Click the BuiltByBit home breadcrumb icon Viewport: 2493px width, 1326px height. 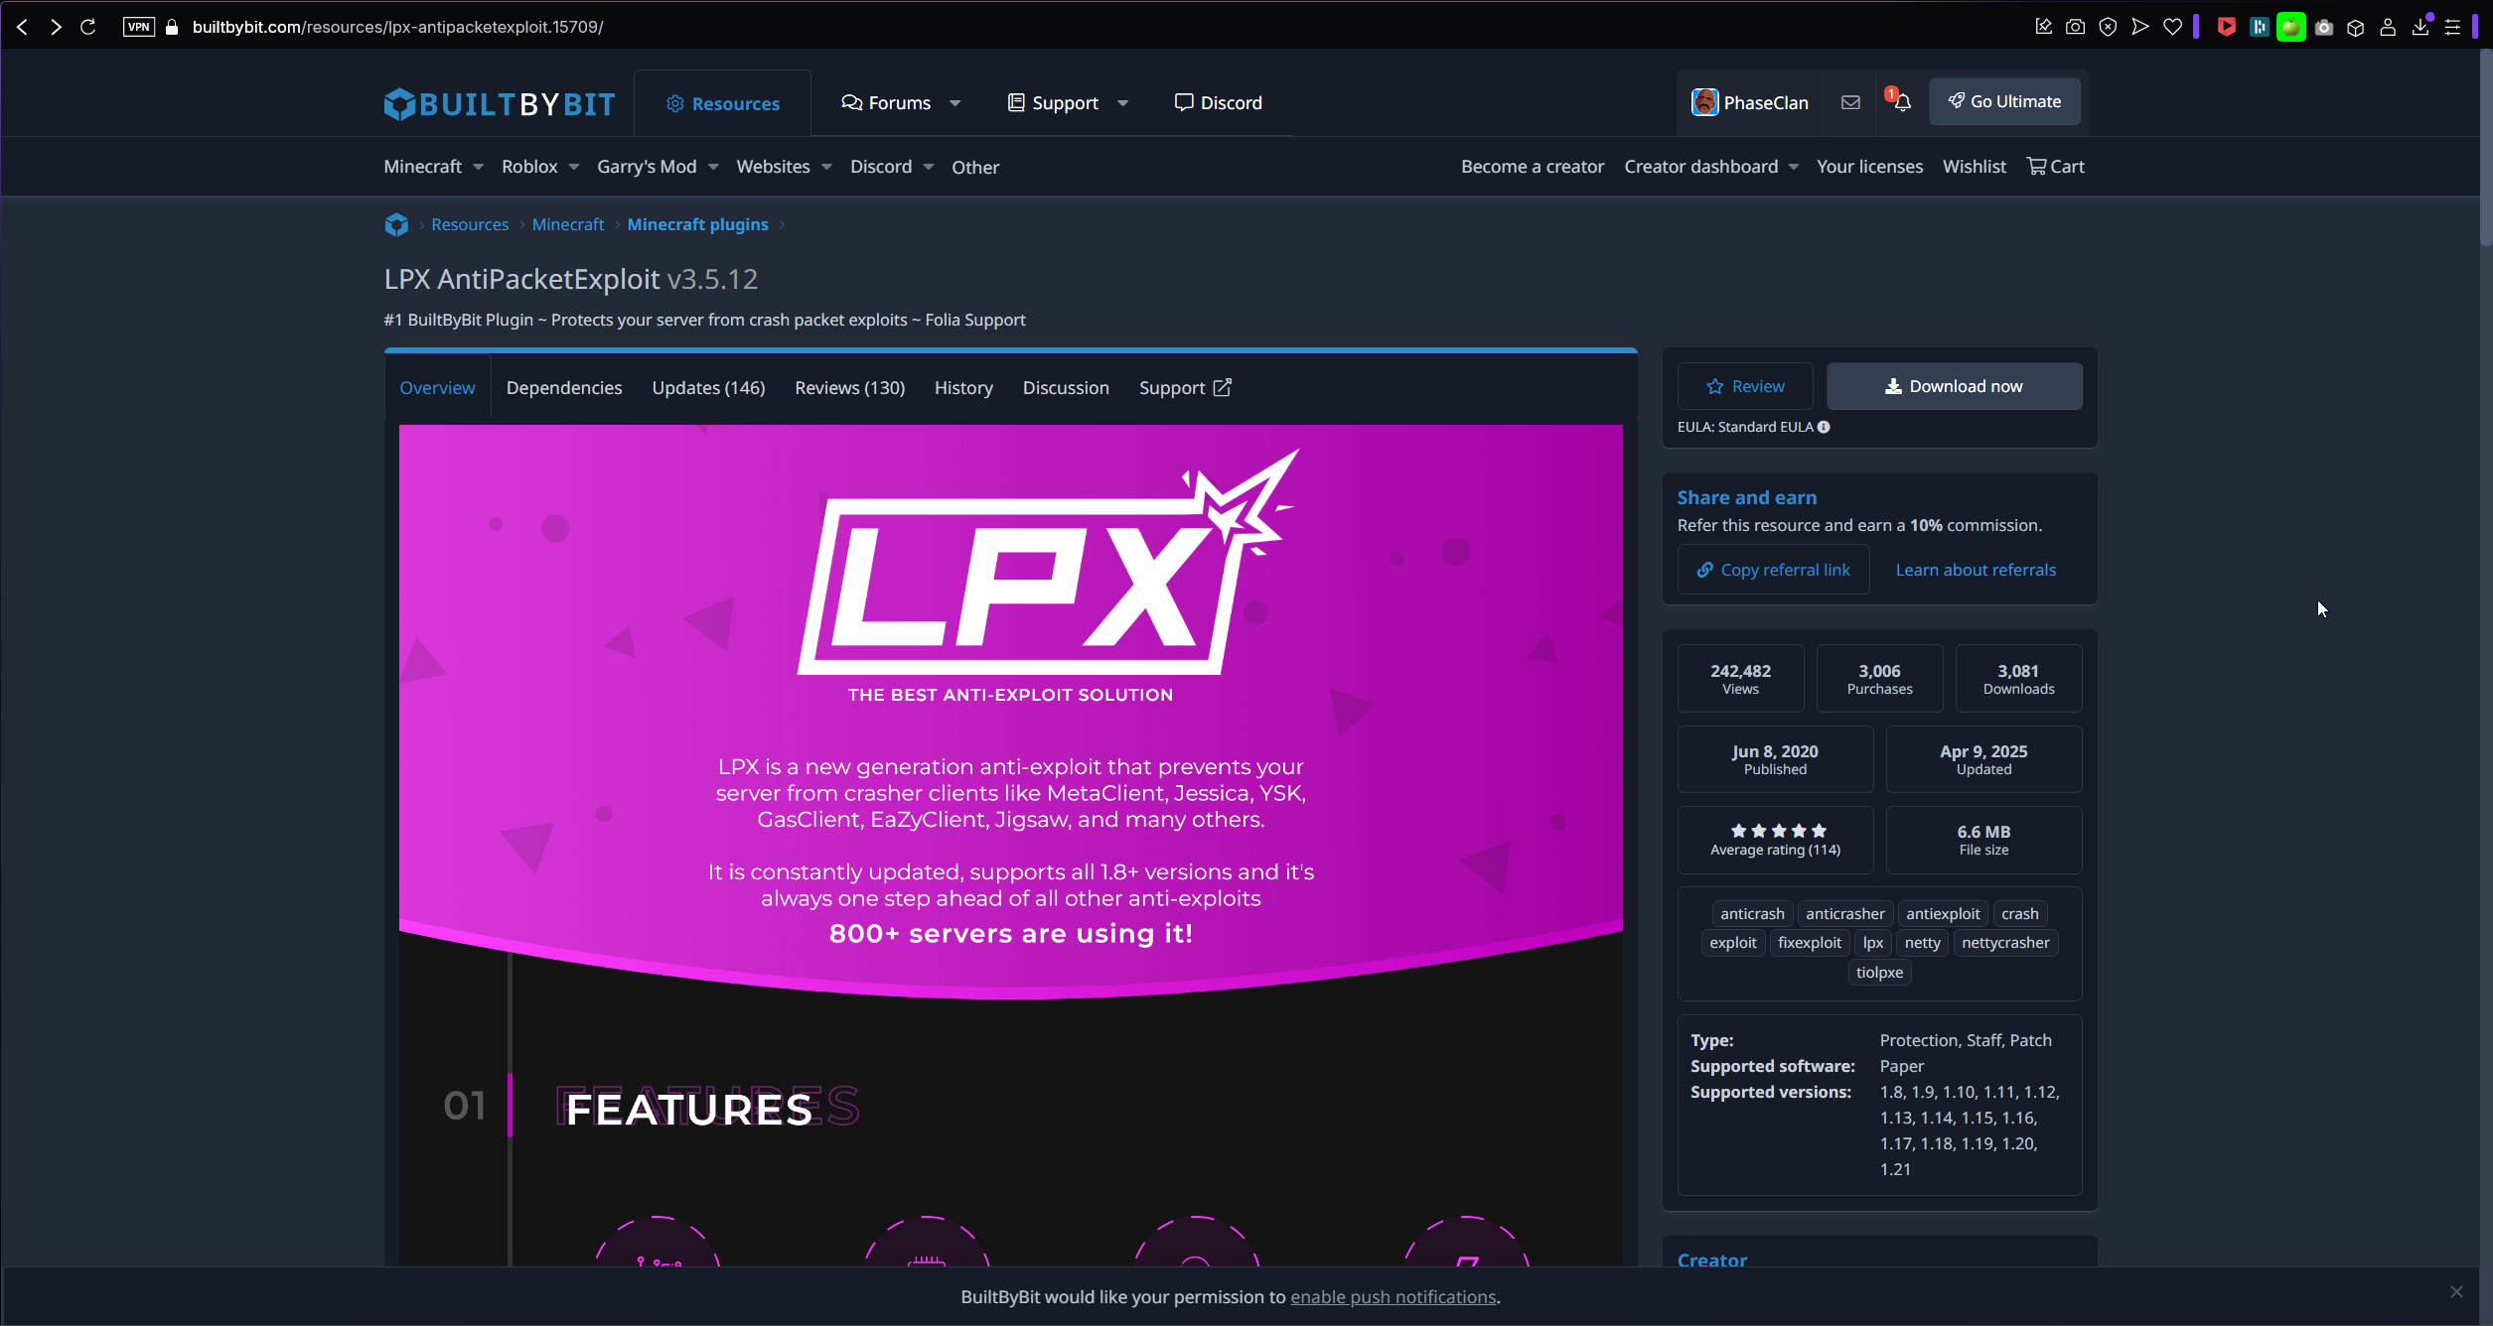pos(396,224)
